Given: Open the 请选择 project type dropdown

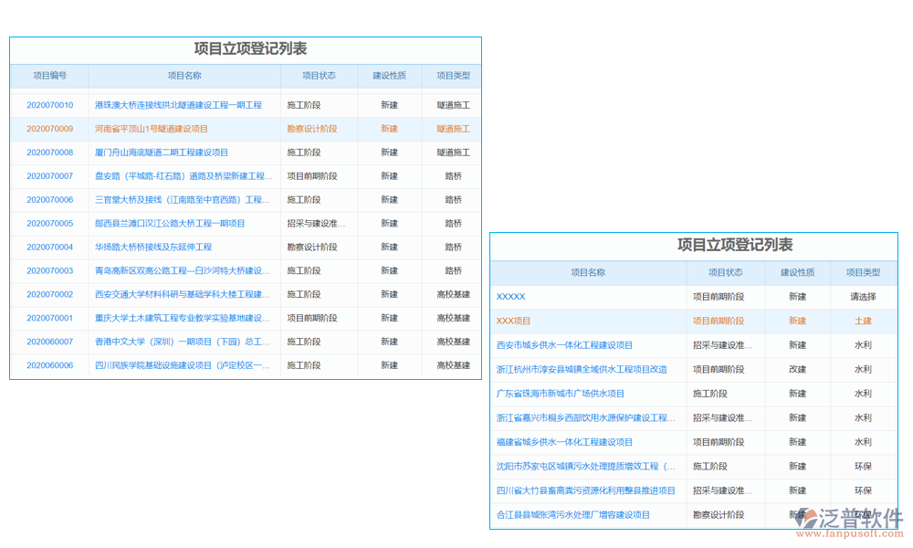Looking at the screenshot, I should pyautogui.click(x=863, y=296).
